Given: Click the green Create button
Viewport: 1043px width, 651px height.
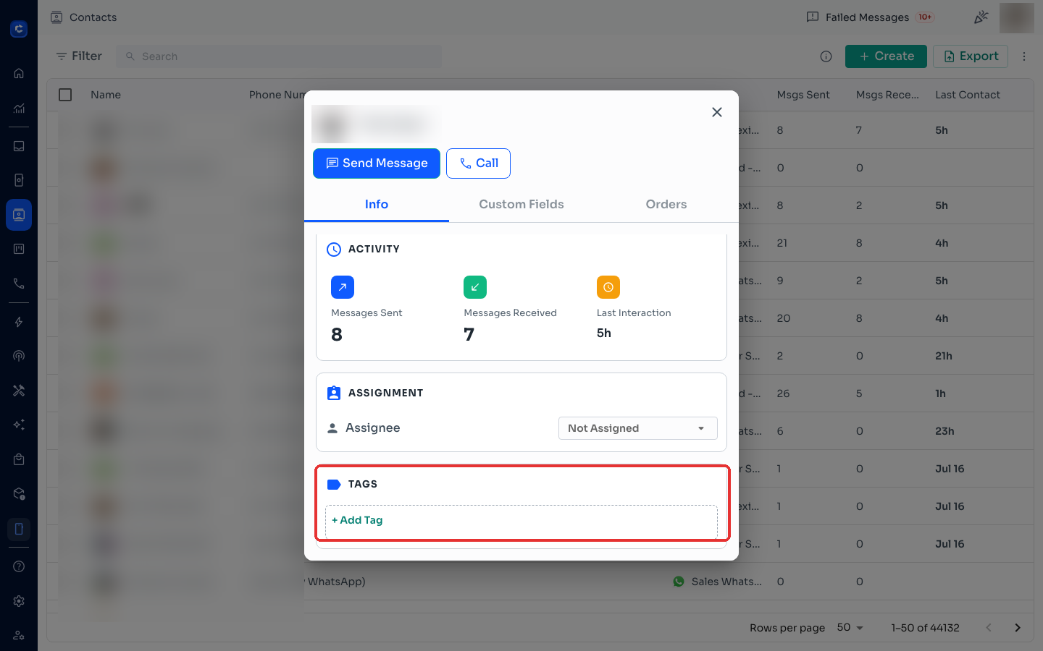Looking at the screenshot, I should pos(886,56).
